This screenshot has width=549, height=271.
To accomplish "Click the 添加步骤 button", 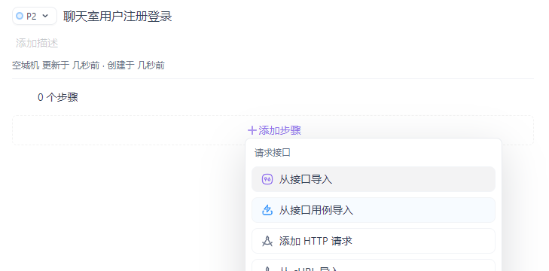I will 274,130.
